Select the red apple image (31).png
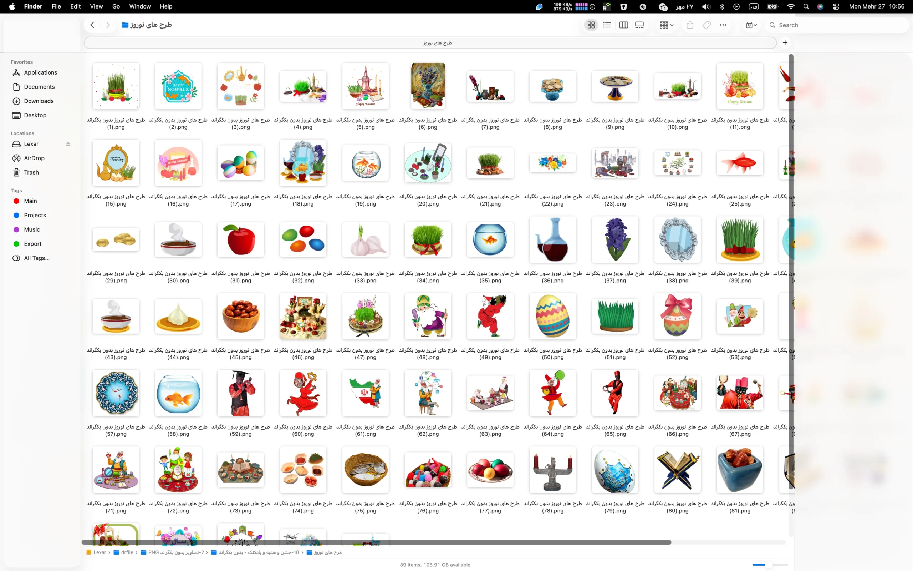 point(240,240)
